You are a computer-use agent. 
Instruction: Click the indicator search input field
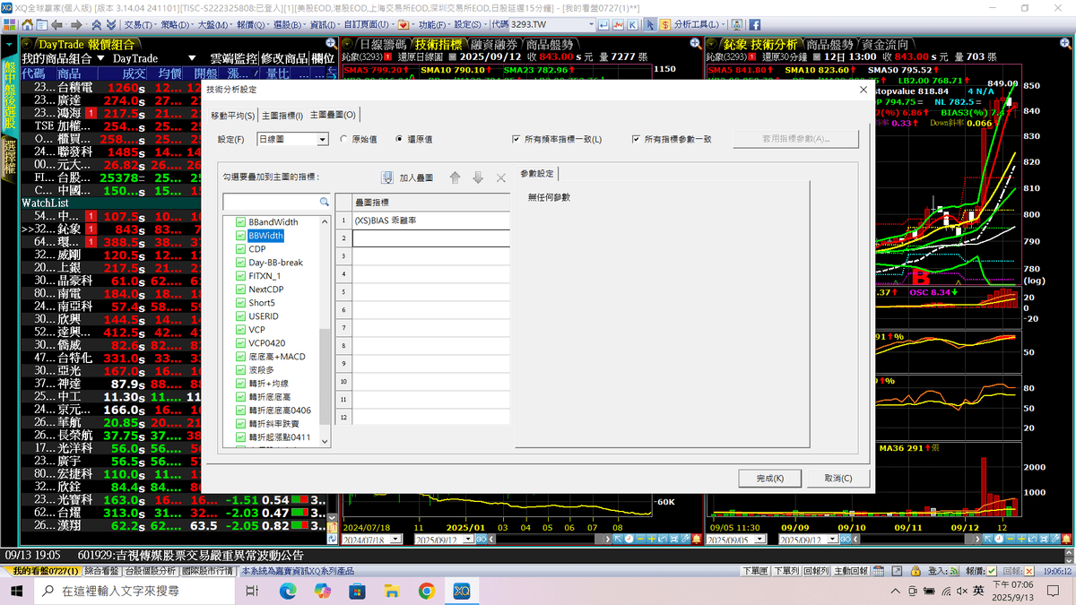click(270, 202)
